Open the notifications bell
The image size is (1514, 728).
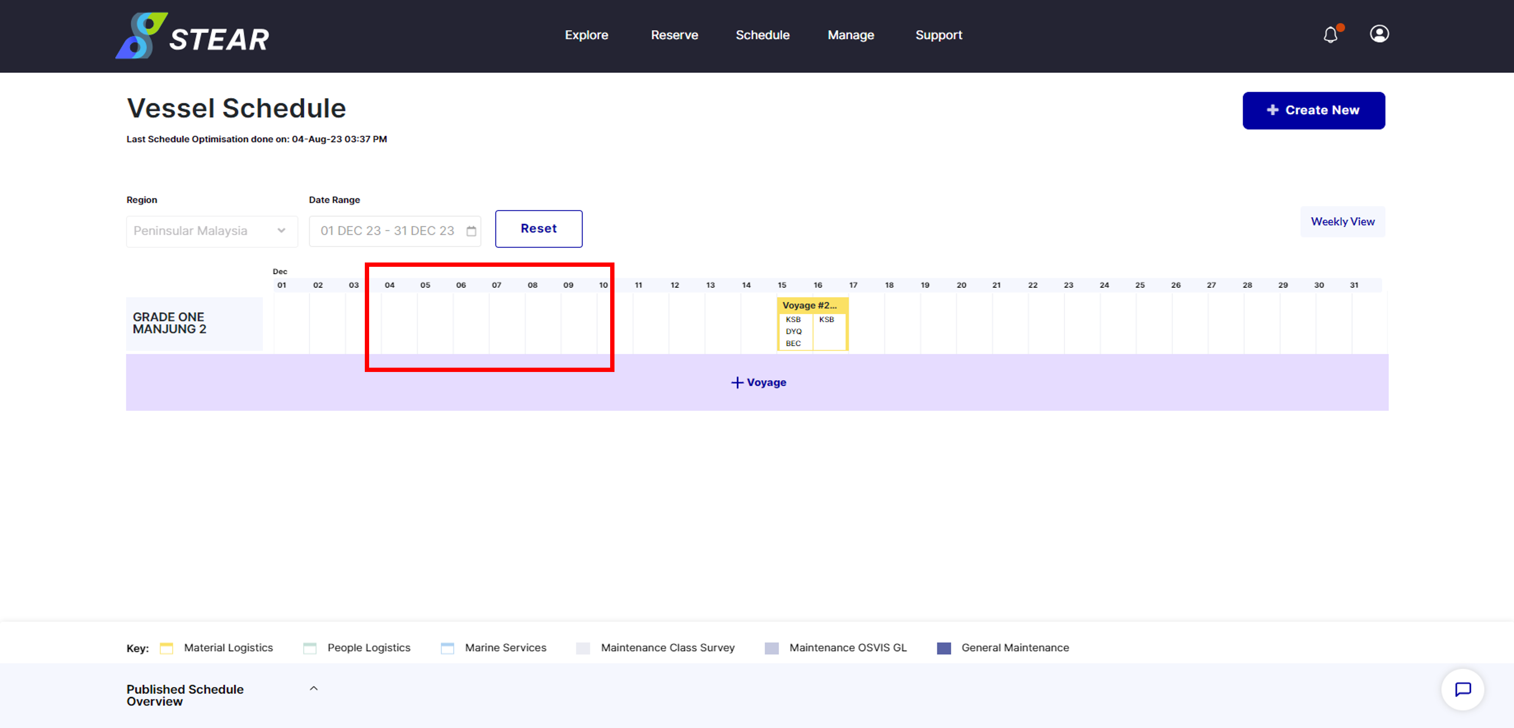(x=1331, y=34)
